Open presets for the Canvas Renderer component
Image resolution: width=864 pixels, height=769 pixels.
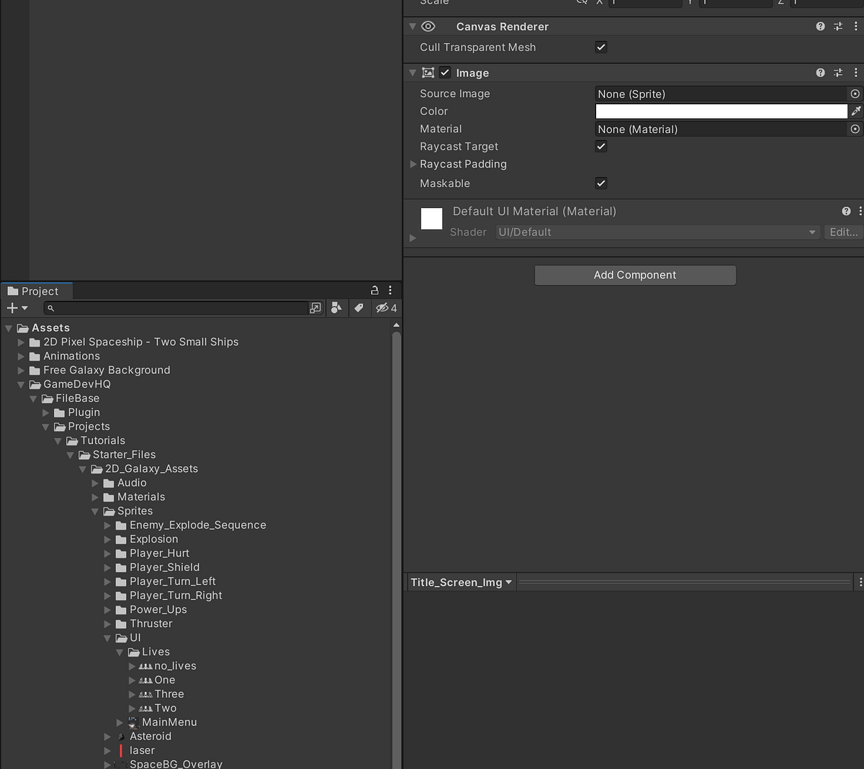pos(837,26)
